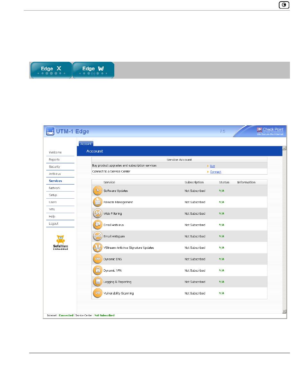Click the Buy link
The width and height of the screenshot is (305, 378).
(212, 166)
